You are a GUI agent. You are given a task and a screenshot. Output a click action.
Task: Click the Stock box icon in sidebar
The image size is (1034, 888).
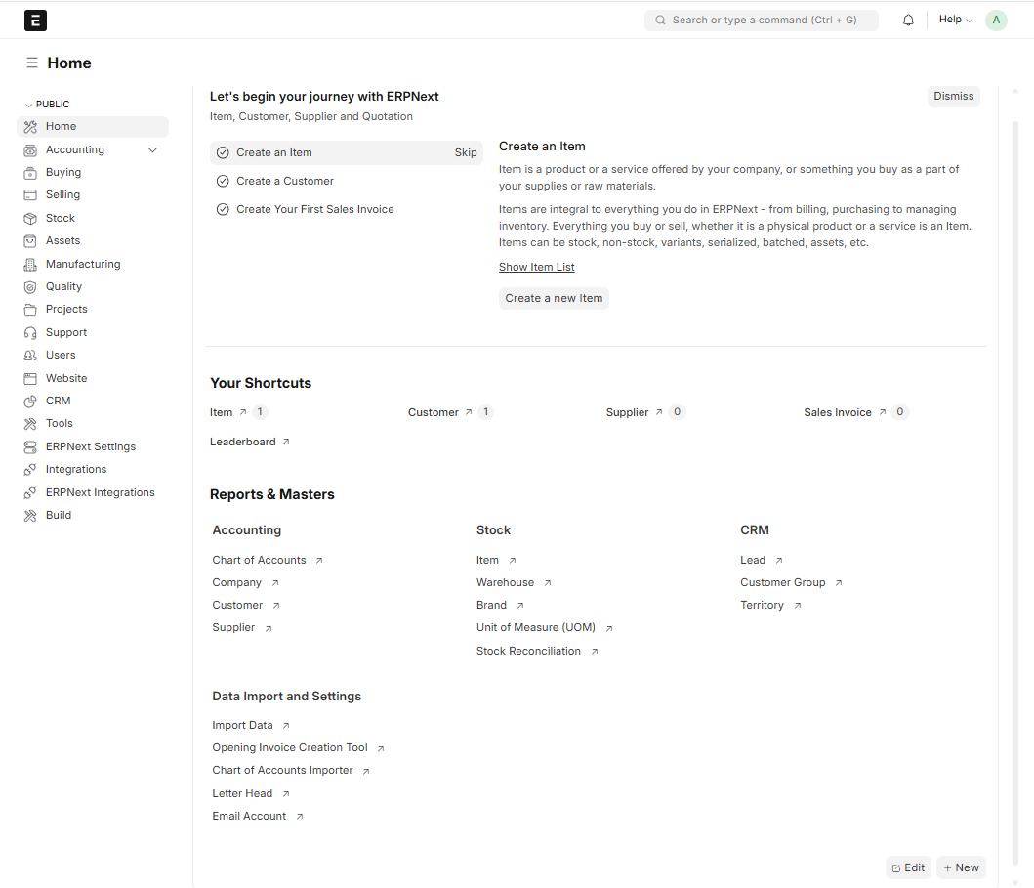click(x=30, y=219)
